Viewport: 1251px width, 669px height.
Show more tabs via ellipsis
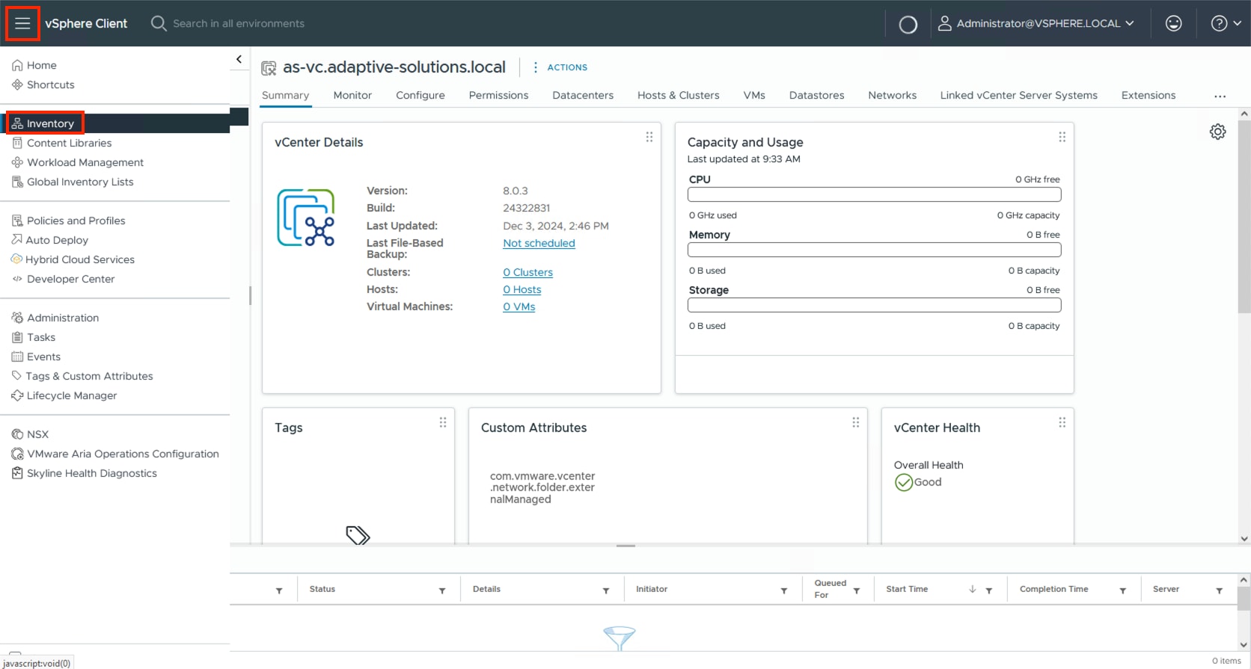pyautogui.click(x=1220, y=96)
